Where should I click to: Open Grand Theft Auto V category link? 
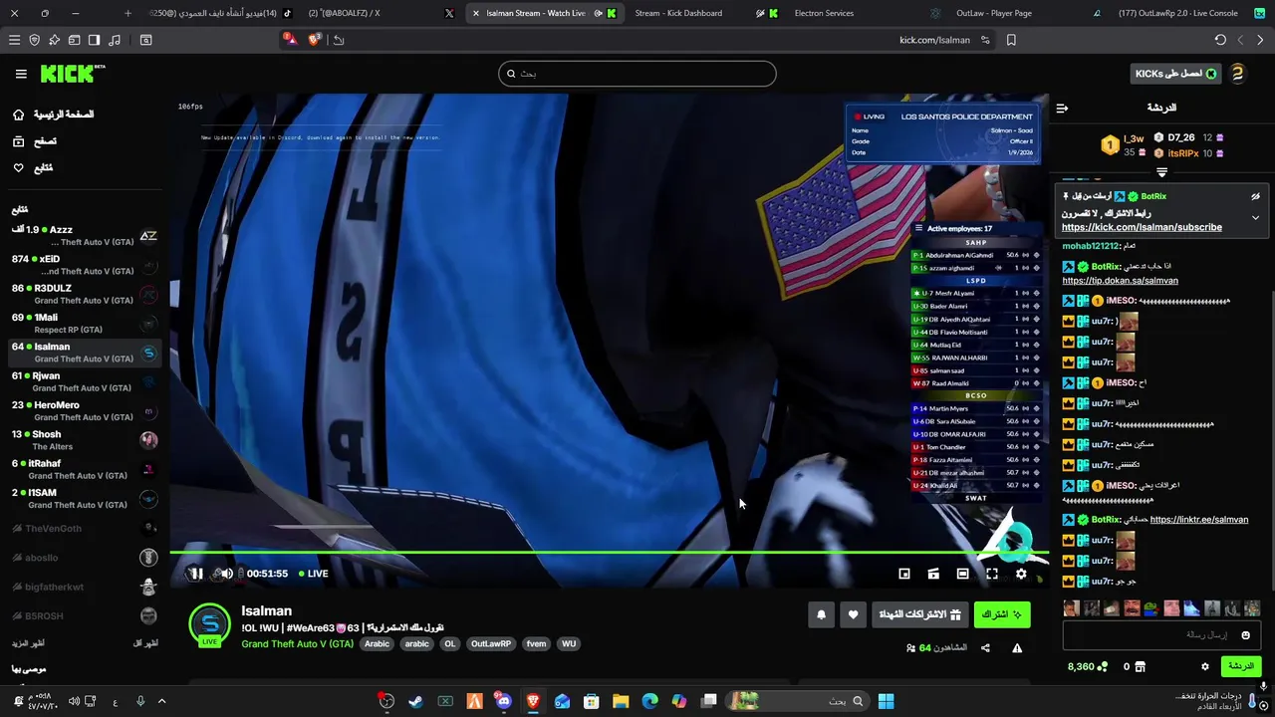[297, 644]
